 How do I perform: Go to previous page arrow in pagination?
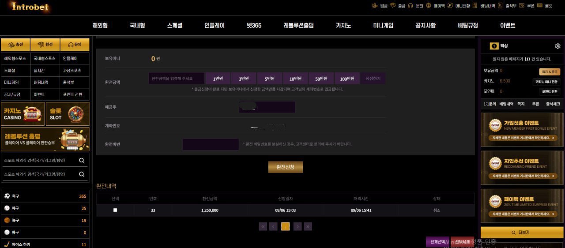pos(274,226)
